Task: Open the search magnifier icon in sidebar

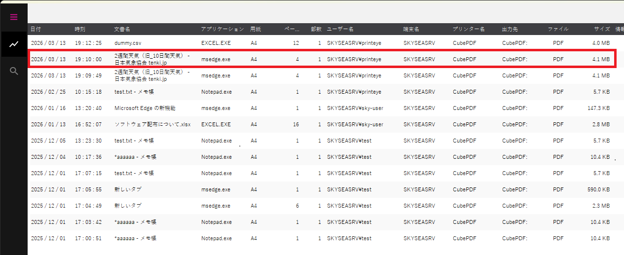Action: point(14,72)
